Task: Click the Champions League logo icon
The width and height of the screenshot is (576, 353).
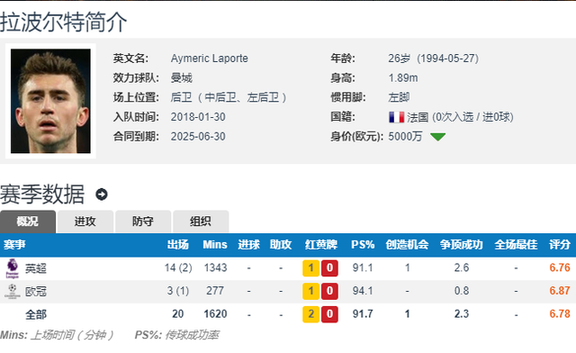Action: pyautogui.click(x=12, y=291)
